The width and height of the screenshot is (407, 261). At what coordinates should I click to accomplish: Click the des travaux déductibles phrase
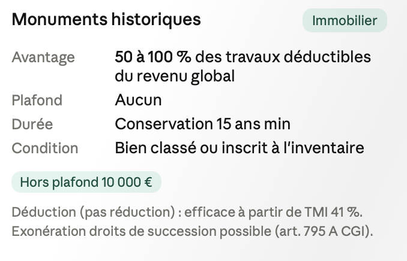coord(283,57)
